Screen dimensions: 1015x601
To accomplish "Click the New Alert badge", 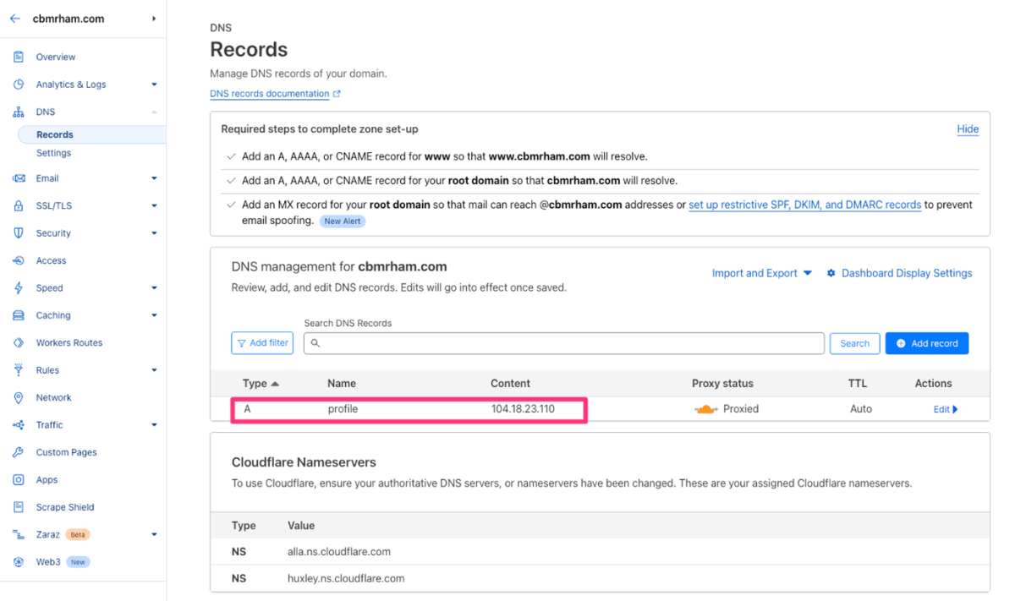I will point(342,221).
